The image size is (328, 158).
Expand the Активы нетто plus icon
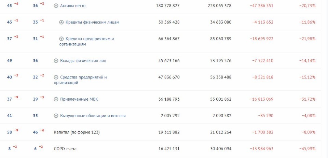56,6
